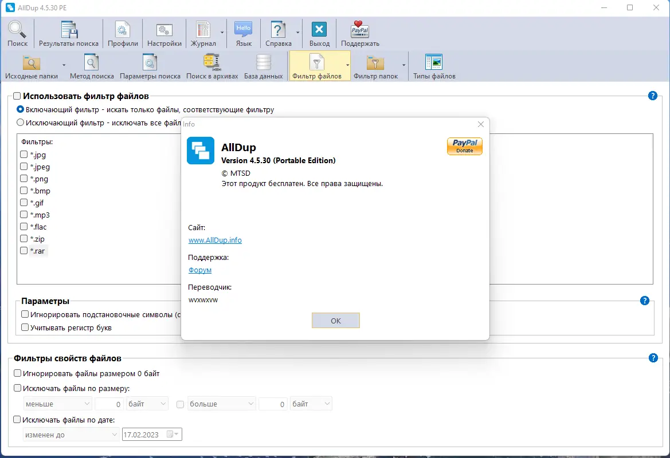Open the www.AllDup.info link
Screen dimensions: 670x458
(x=215, y=240)
